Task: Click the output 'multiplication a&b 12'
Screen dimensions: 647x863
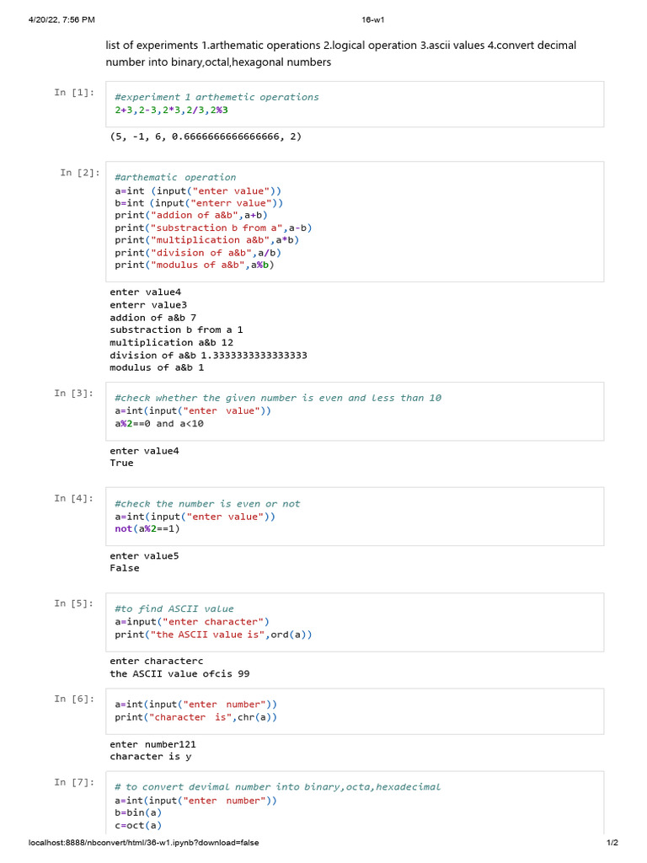Action: 171,342
